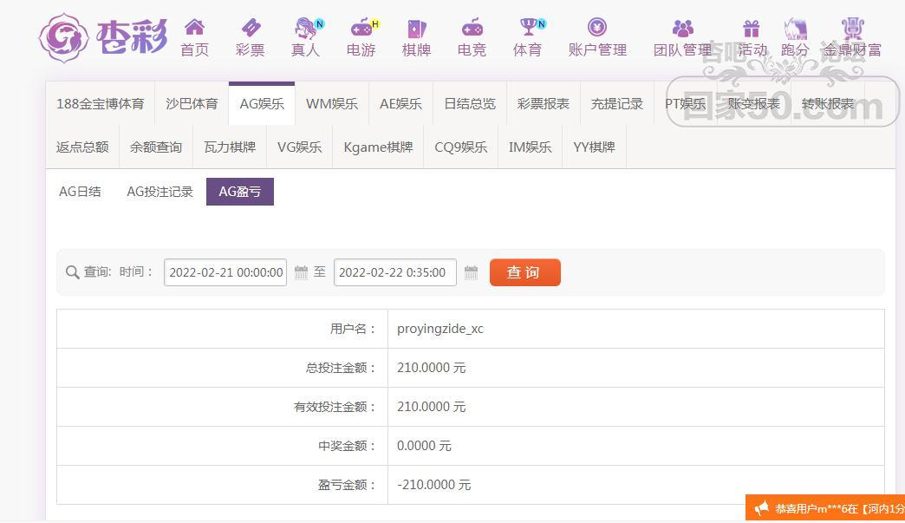
Task: Open 棋牌 cards icon
Action: [417, 29]
